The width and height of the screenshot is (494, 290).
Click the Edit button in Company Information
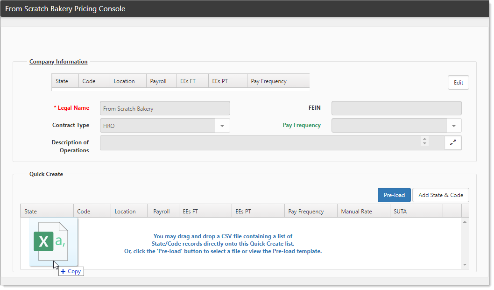pos(458,83)
